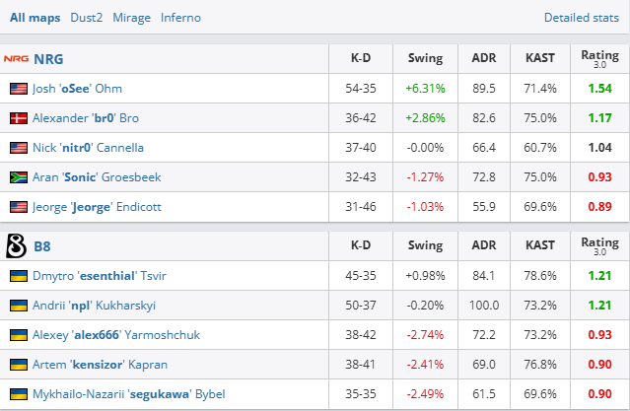Screen dimensions: 630x411
Task: Click the Swing column header in NRG table
Action: coord(425,58)
